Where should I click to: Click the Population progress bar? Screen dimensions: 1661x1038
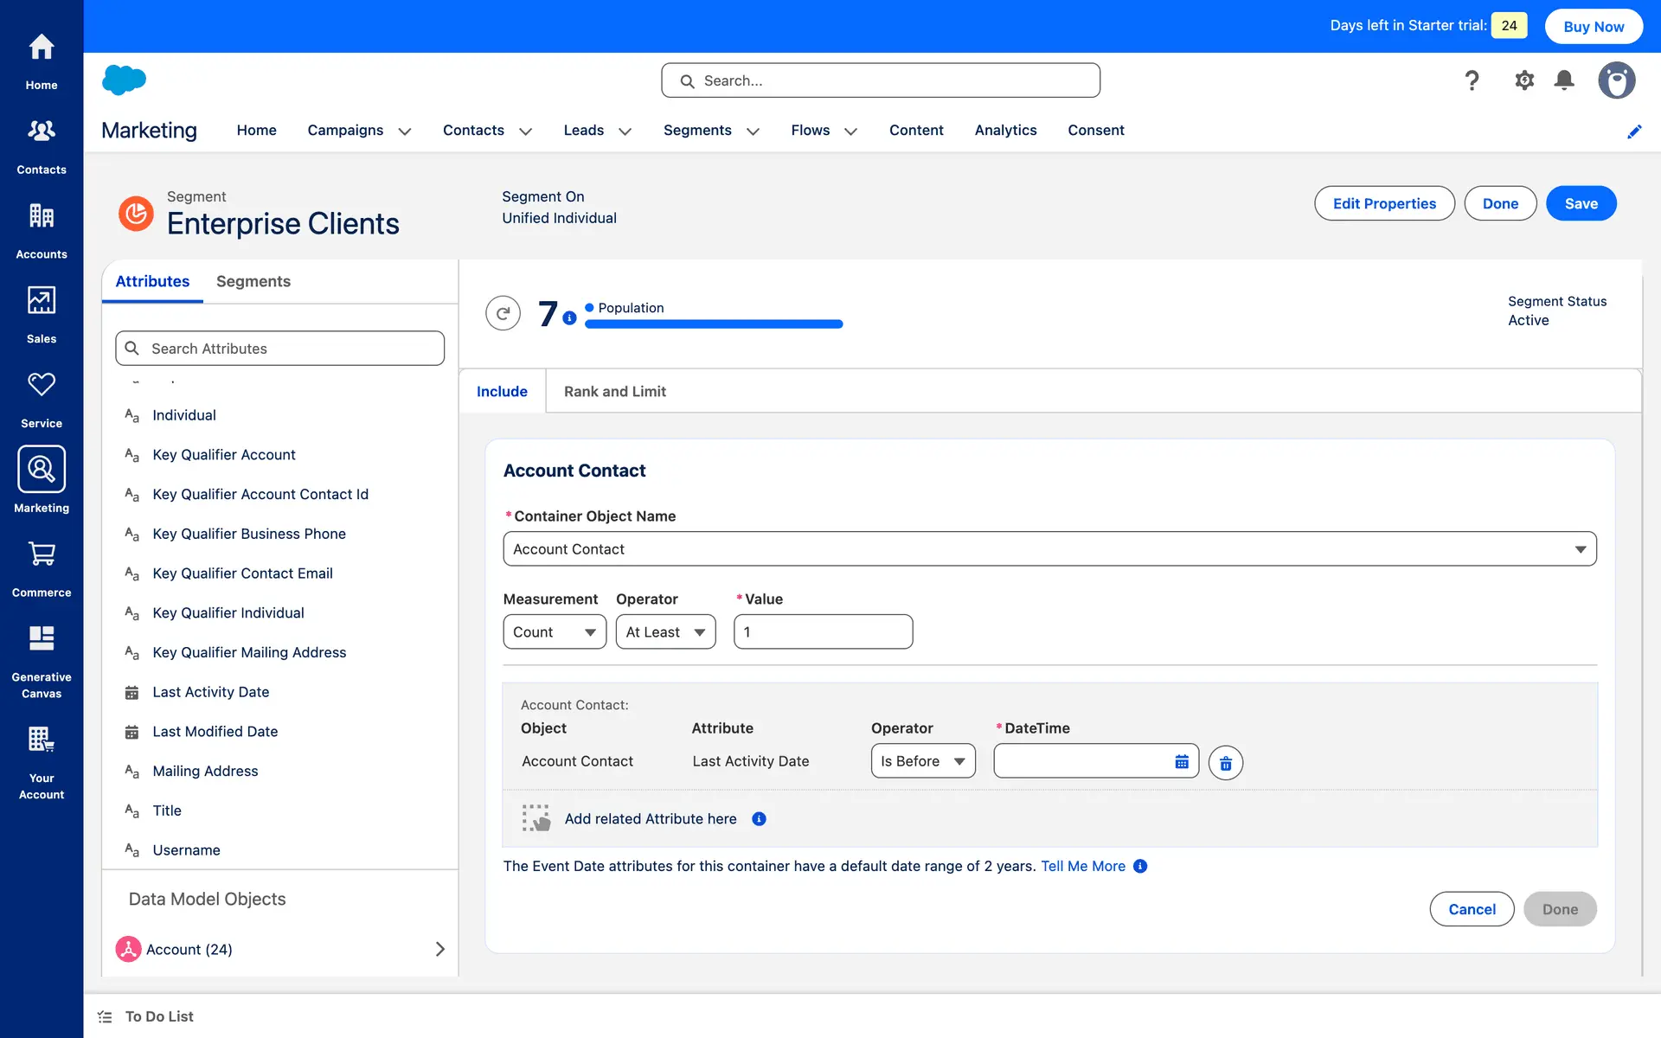coord(713,324)
